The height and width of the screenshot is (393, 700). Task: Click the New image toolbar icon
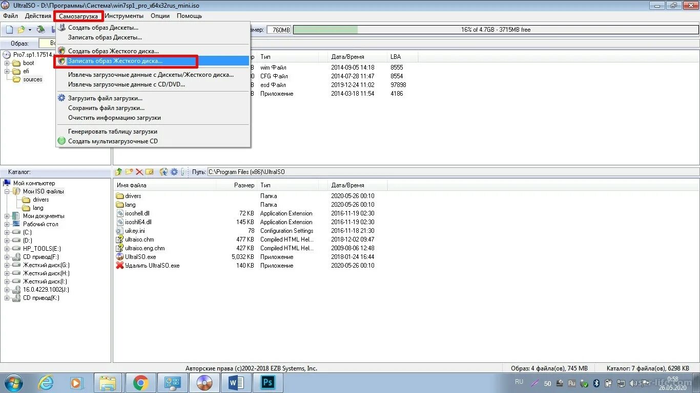tap(9, 30)
